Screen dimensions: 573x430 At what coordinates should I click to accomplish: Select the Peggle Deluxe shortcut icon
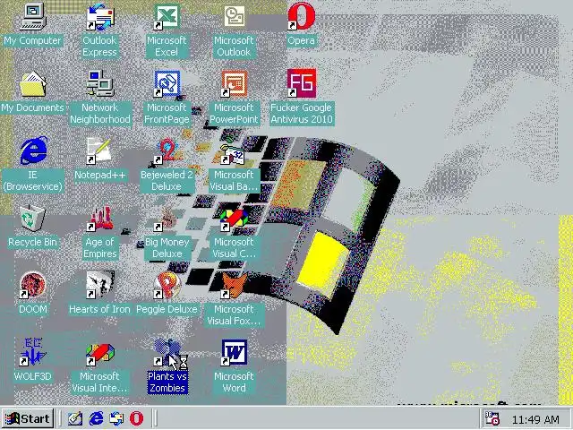point(167,285)
